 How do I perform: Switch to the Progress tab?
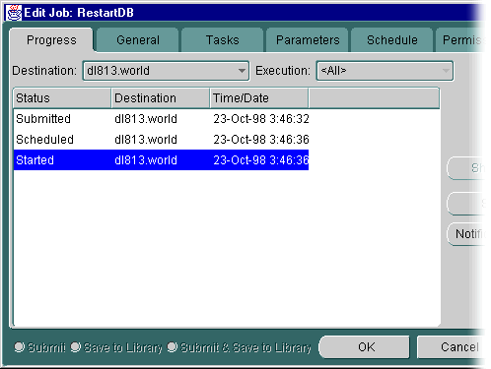[x=51, y=40]
